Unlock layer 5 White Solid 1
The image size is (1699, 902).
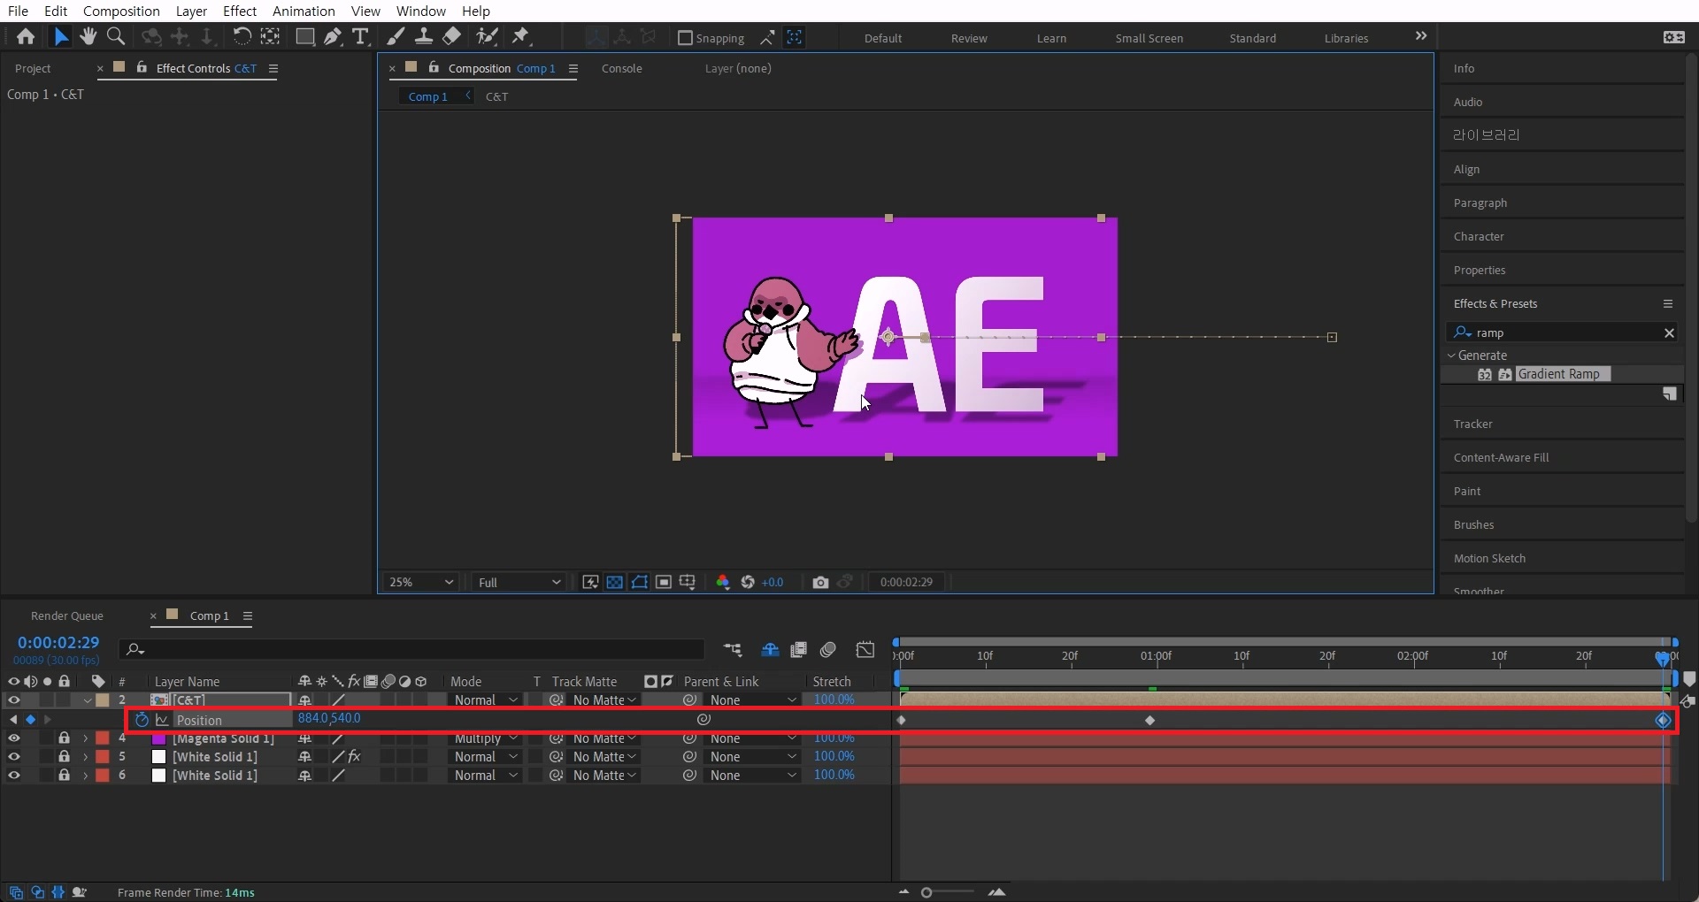pyautogui.click(x=64, y=756)
